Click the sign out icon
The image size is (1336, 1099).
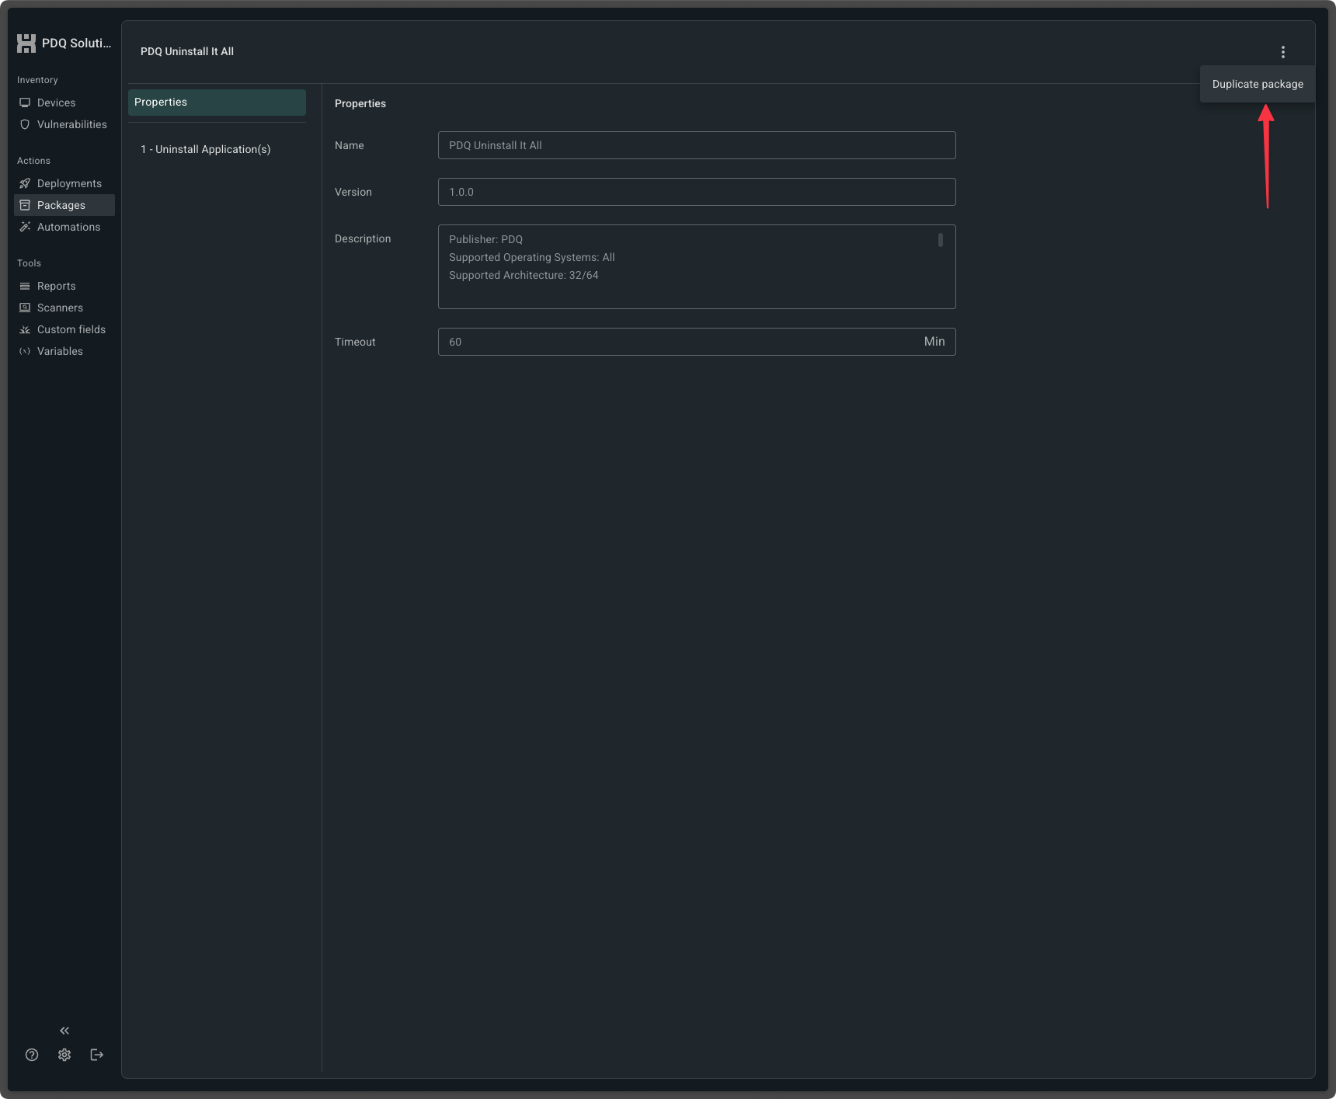tap(97, 1055)
